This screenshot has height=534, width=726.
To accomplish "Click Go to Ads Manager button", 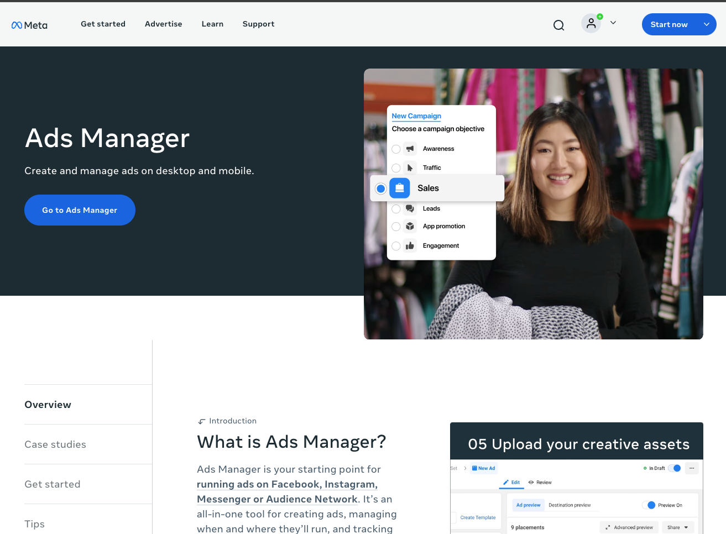I will (x=80, y=210).
